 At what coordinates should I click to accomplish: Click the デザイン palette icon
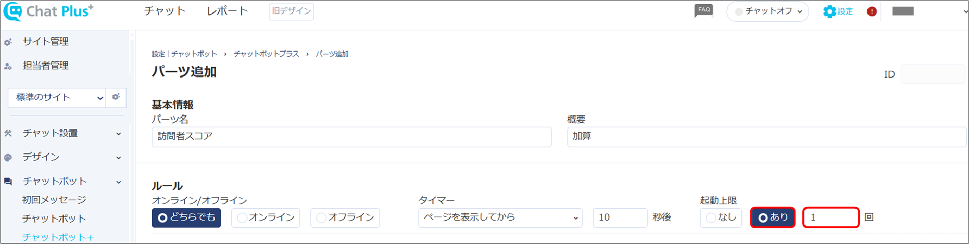(x=8, y=157)
